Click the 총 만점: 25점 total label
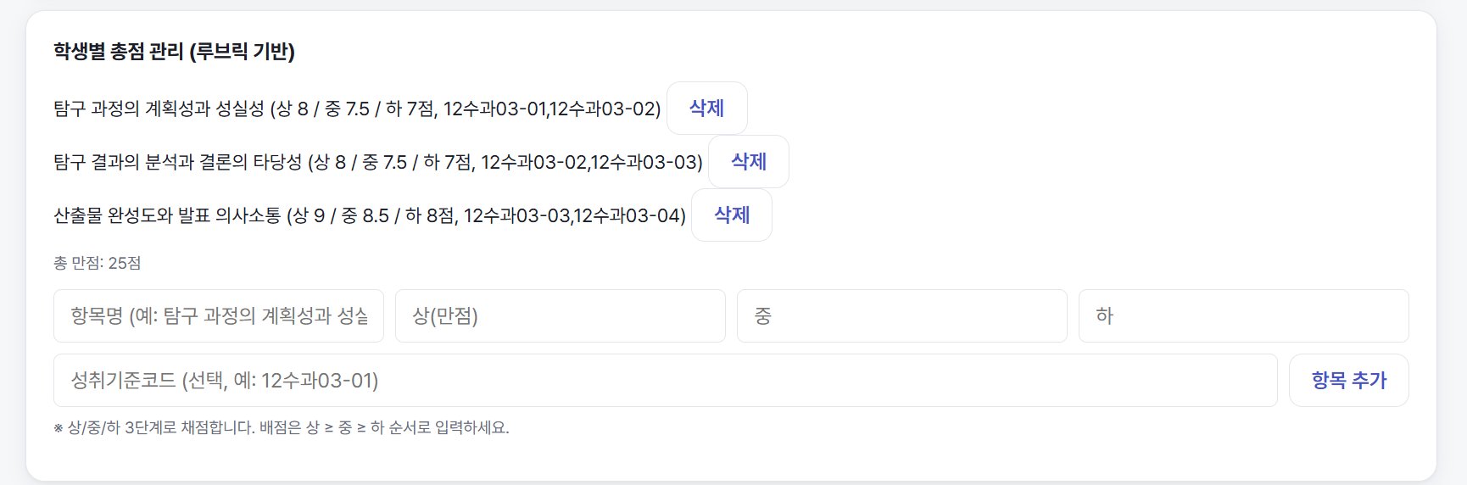 pyautogui.click(x=98, y=263)
